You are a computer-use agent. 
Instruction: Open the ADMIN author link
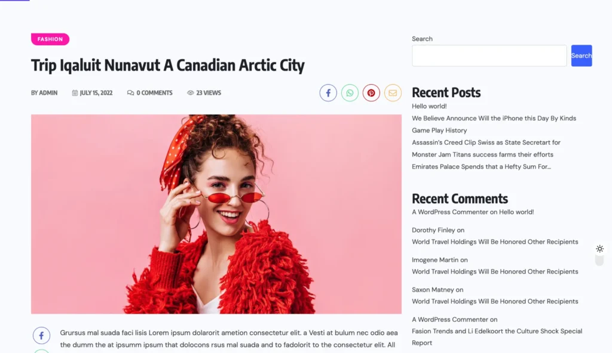point(48,93)
